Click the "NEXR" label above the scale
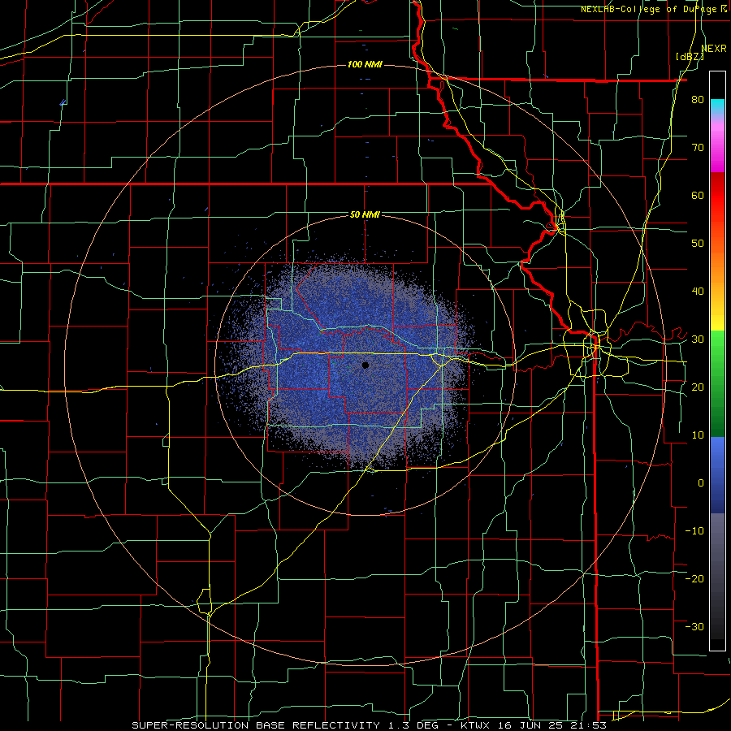 coord(714,49)
